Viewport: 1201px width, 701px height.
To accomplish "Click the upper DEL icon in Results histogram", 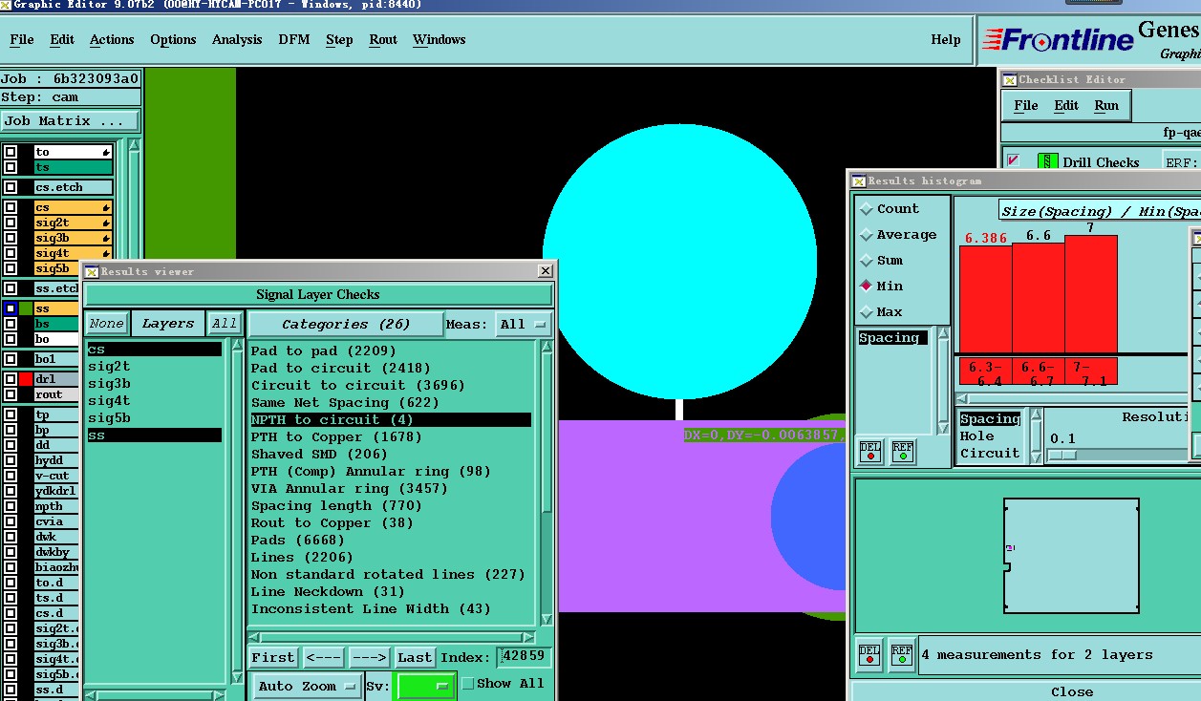I will (870, 451).
